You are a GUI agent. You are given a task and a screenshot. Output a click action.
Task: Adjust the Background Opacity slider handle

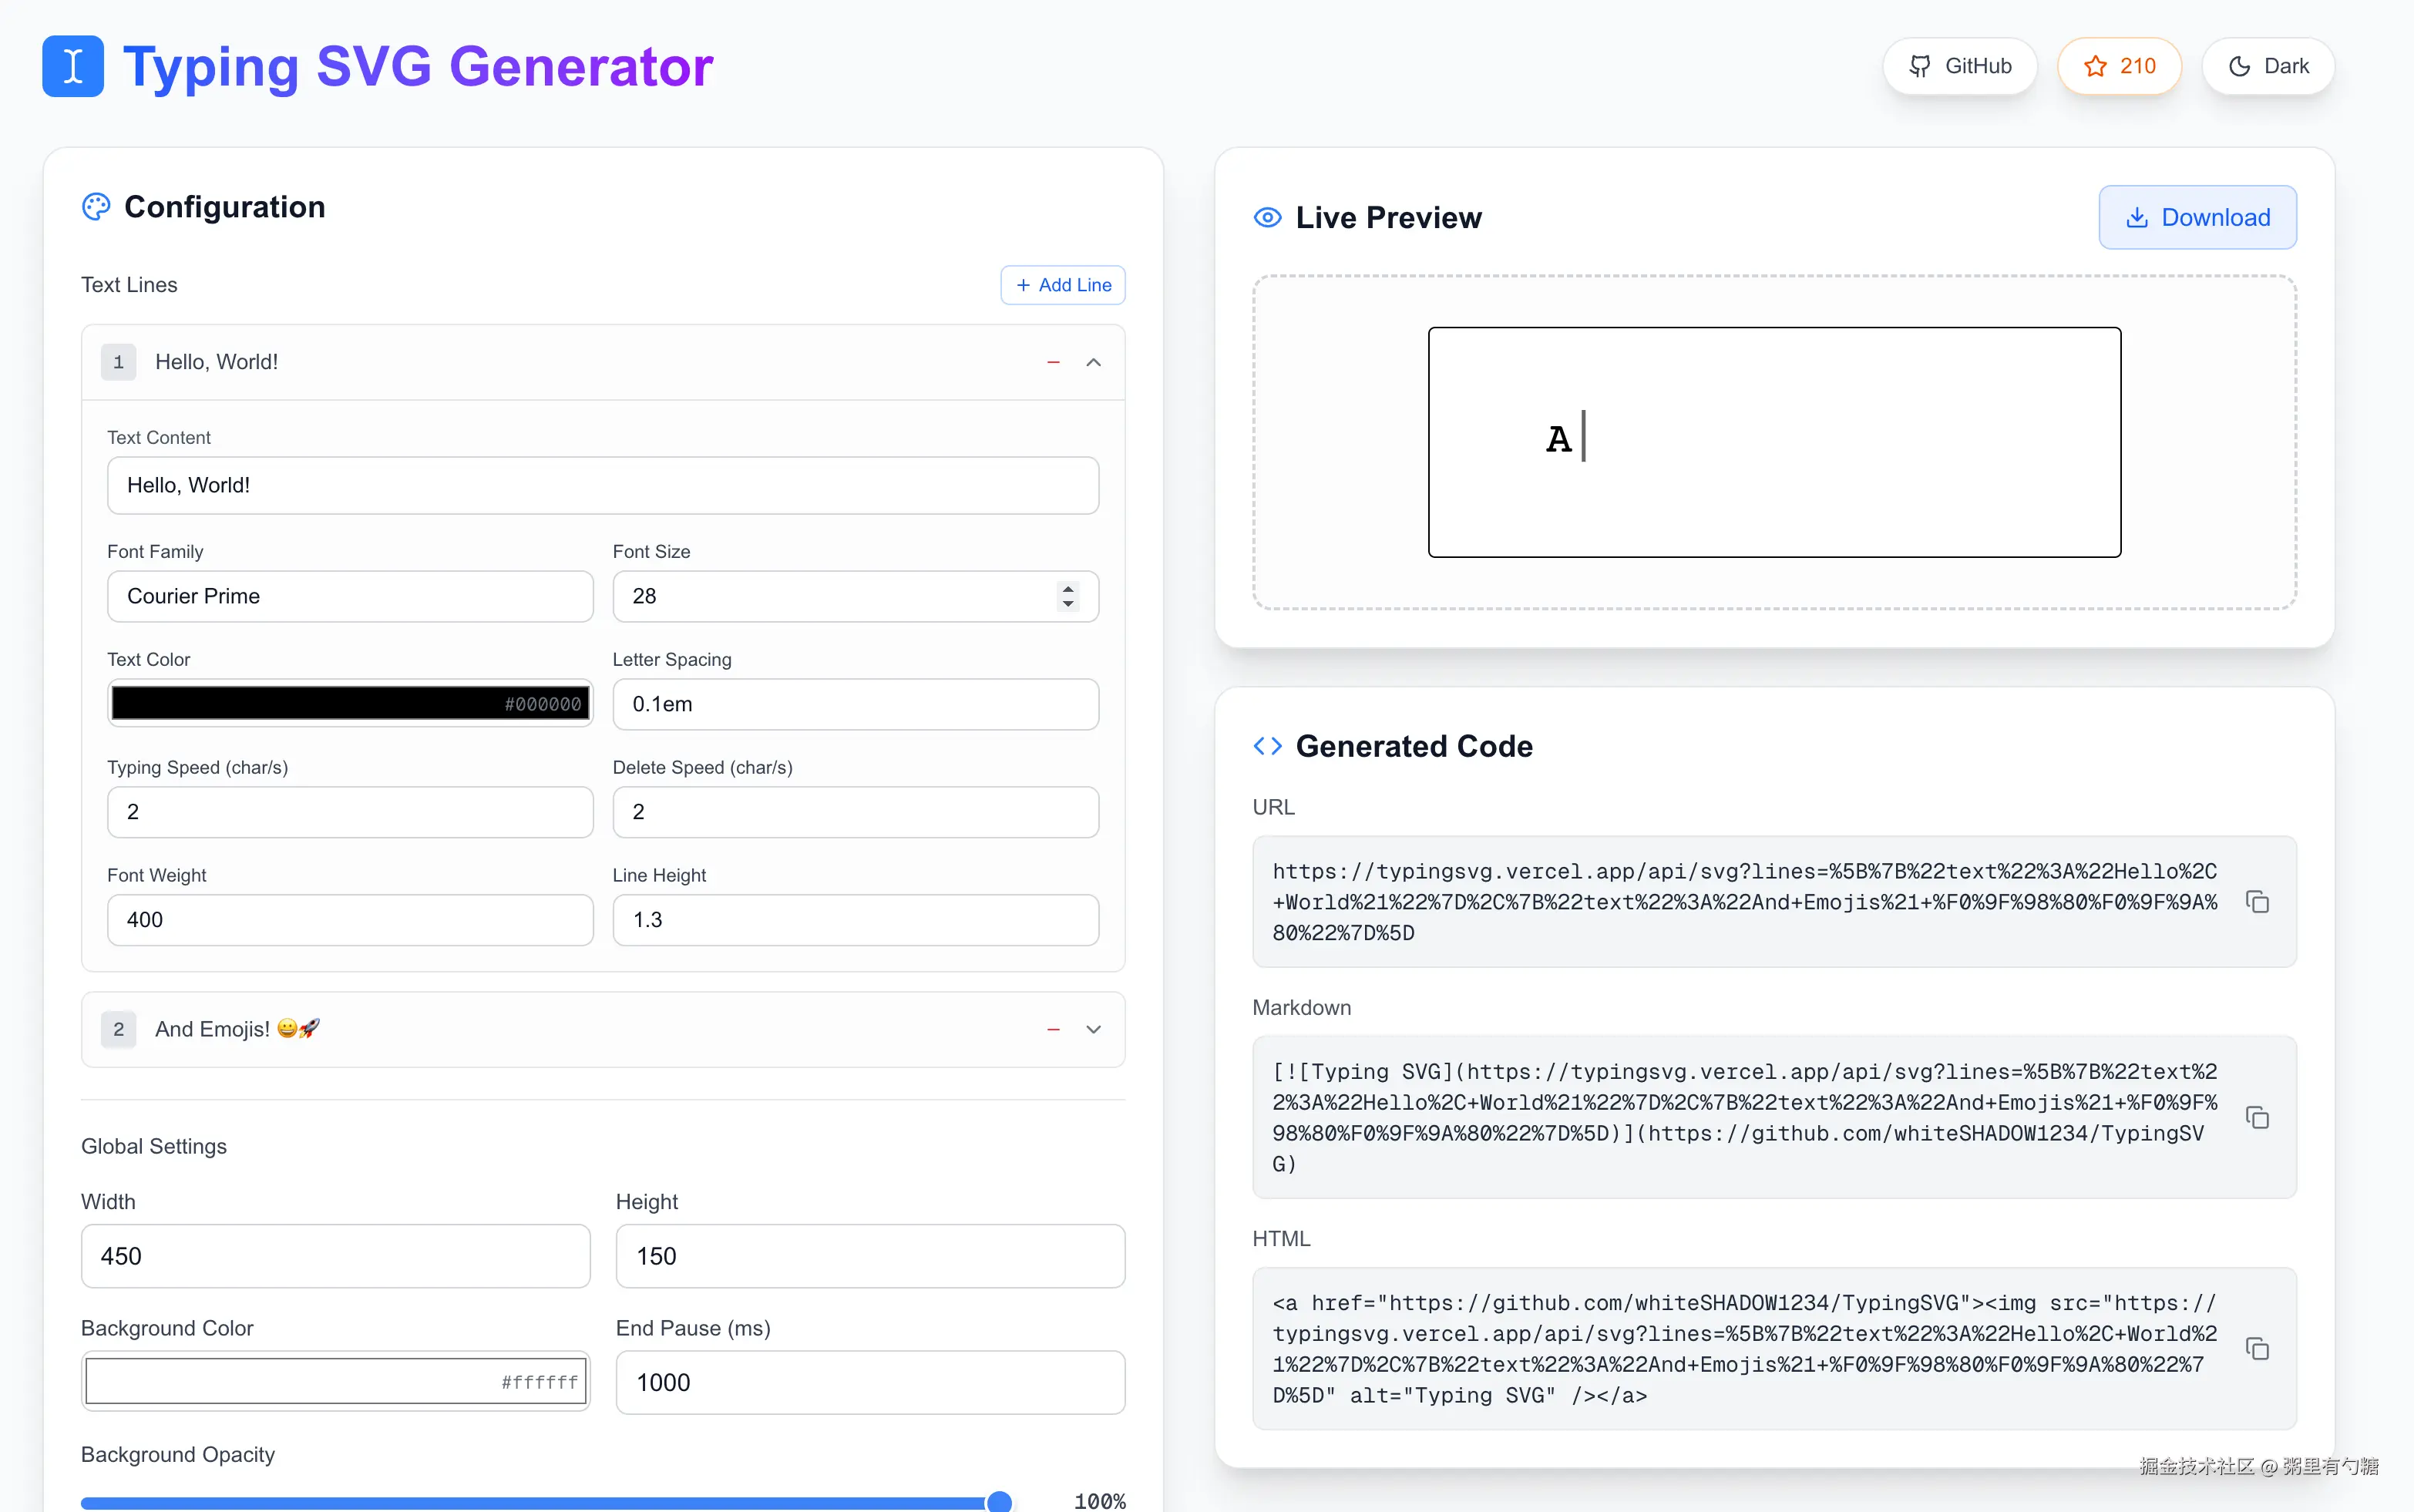click(998, 1501)
